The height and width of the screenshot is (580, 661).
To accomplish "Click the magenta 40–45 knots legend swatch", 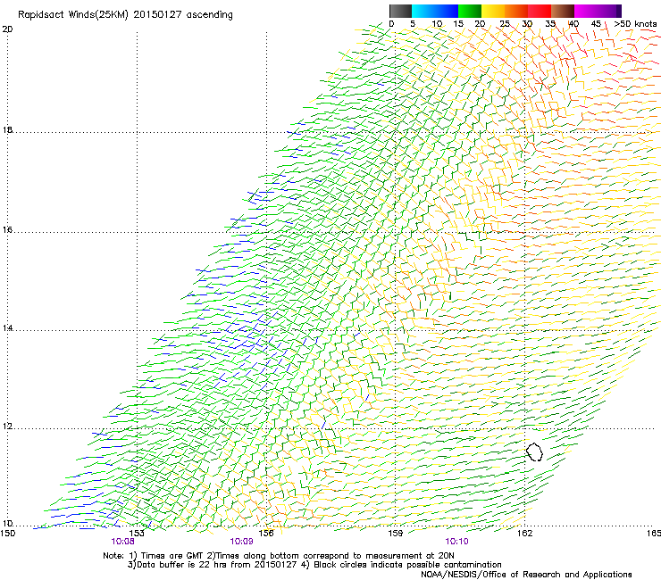I will (x=586, y=11).
